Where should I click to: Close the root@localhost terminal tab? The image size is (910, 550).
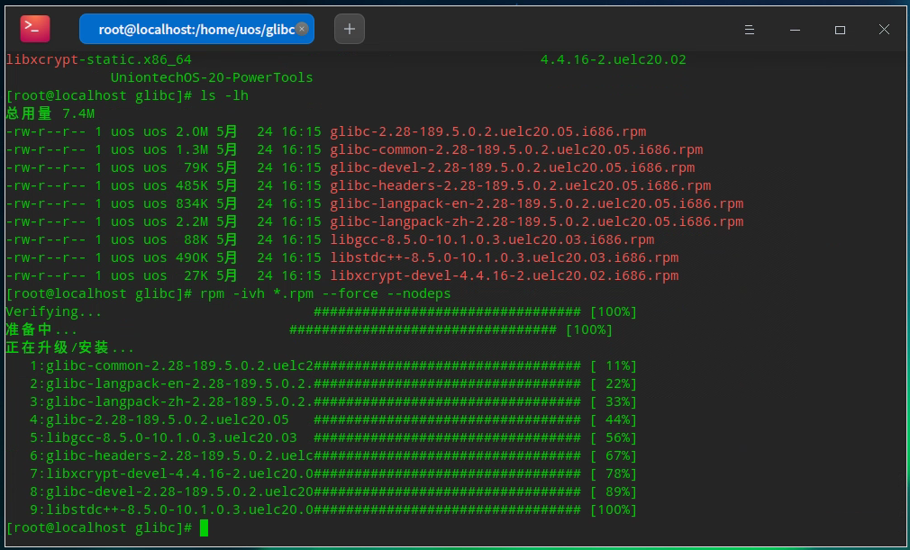(x=302, y=29)
